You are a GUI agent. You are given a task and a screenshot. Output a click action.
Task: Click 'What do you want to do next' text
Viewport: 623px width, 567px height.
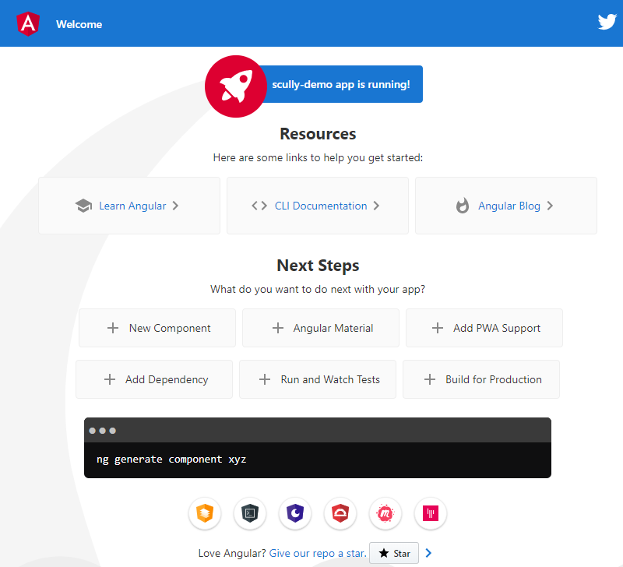click(x=318, y=289)
